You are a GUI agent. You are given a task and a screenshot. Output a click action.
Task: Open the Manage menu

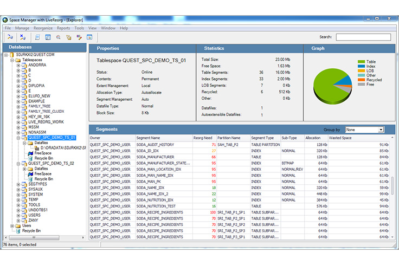coord(22,28)
